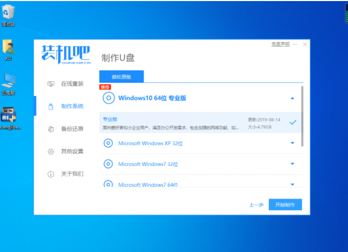Image resolution: width=348 pixels, height=252 pixels.
Task: Select Microsoft Windows XP 32位 radio button
Action: (108, 143)
